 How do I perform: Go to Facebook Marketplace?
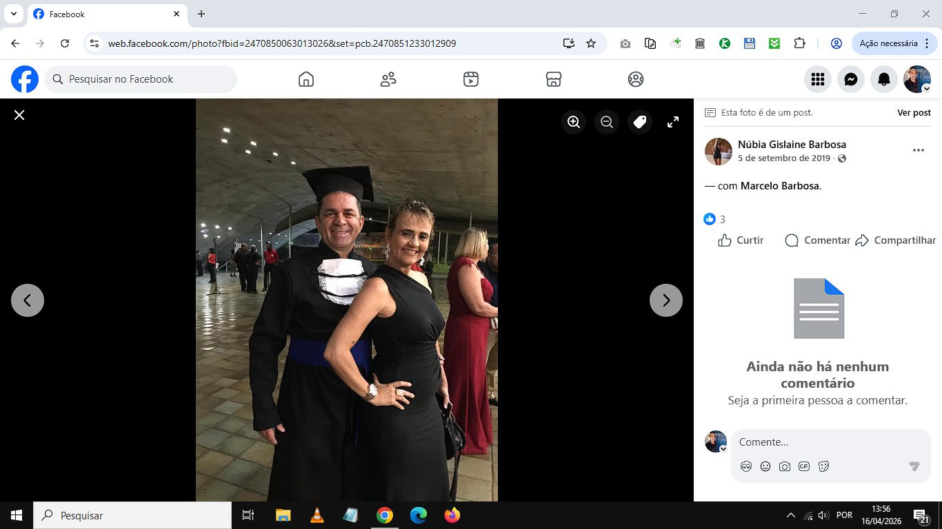click(x=553, y=79)
